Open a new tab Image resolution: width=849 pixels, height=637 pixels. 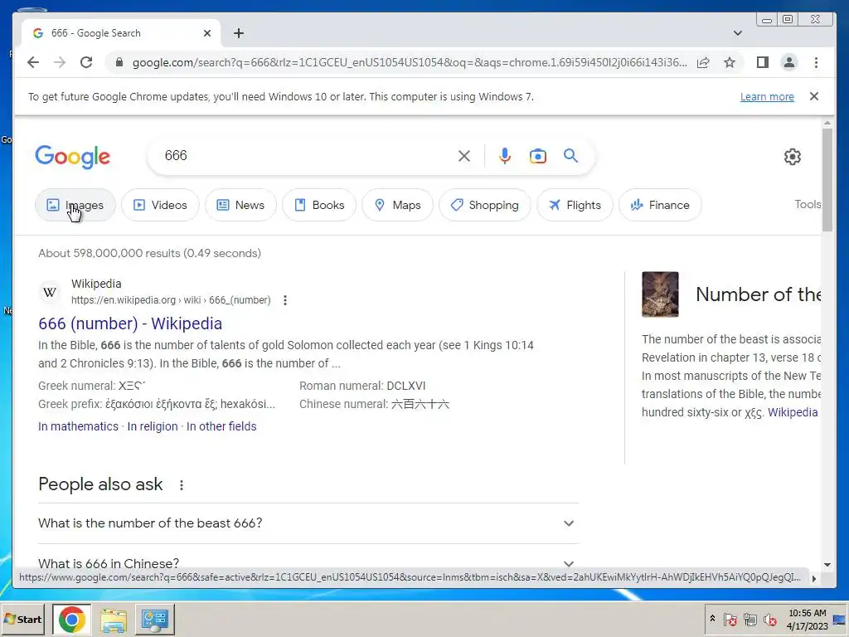click(x=239, y=33)
